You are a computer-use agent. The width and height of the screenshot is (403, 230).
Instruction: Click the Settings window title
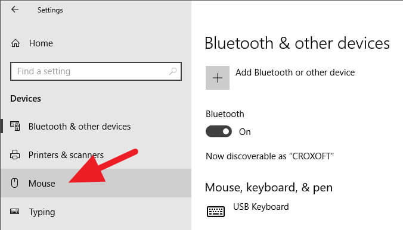coord(50,10)
